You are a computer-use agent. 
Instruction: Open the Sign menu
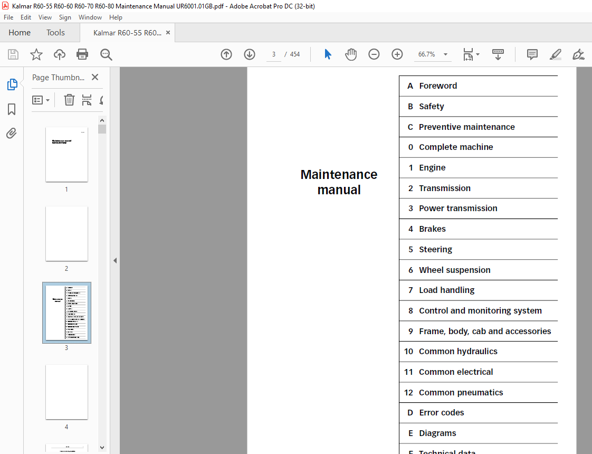[x=65, y=17]
